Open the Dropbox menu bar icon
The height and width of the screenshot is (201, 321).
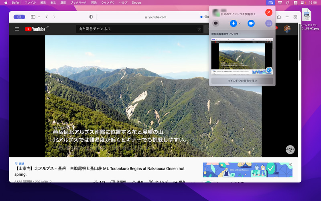280,2
